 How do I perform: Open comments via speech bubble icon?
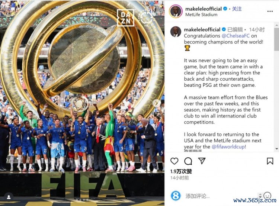[188, 161]
